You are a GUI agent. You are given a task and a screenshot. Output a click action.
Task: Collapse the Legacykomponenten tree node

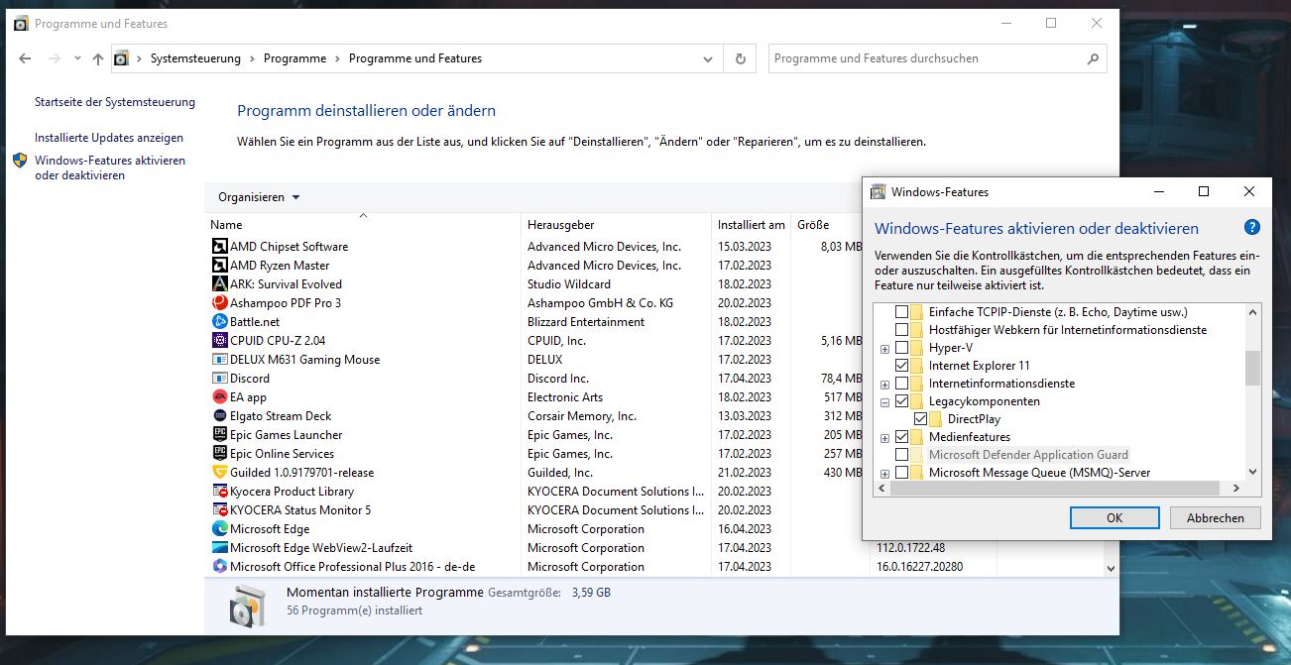coord(884,402)
